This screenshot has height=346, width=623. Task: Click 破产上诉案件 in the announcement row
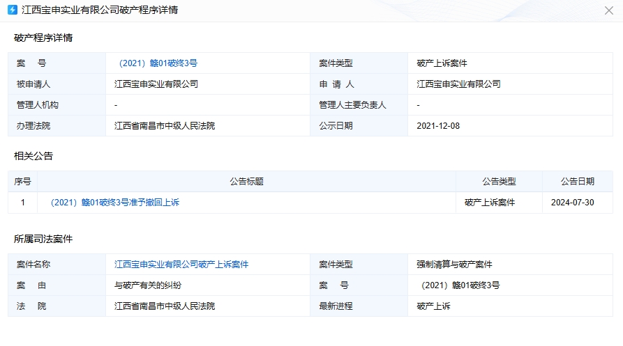coord(490,203)
